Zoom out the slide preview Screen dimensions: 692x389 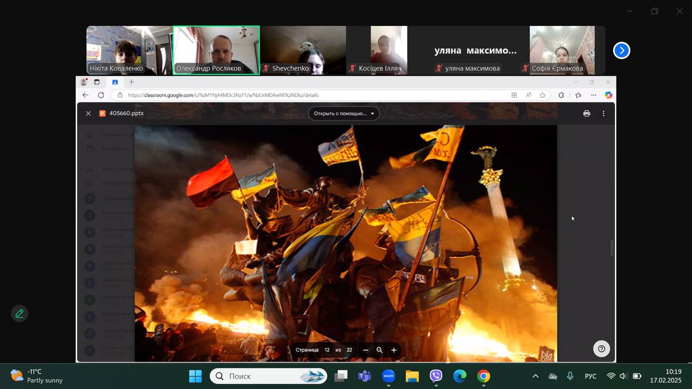tap(365, 350)
